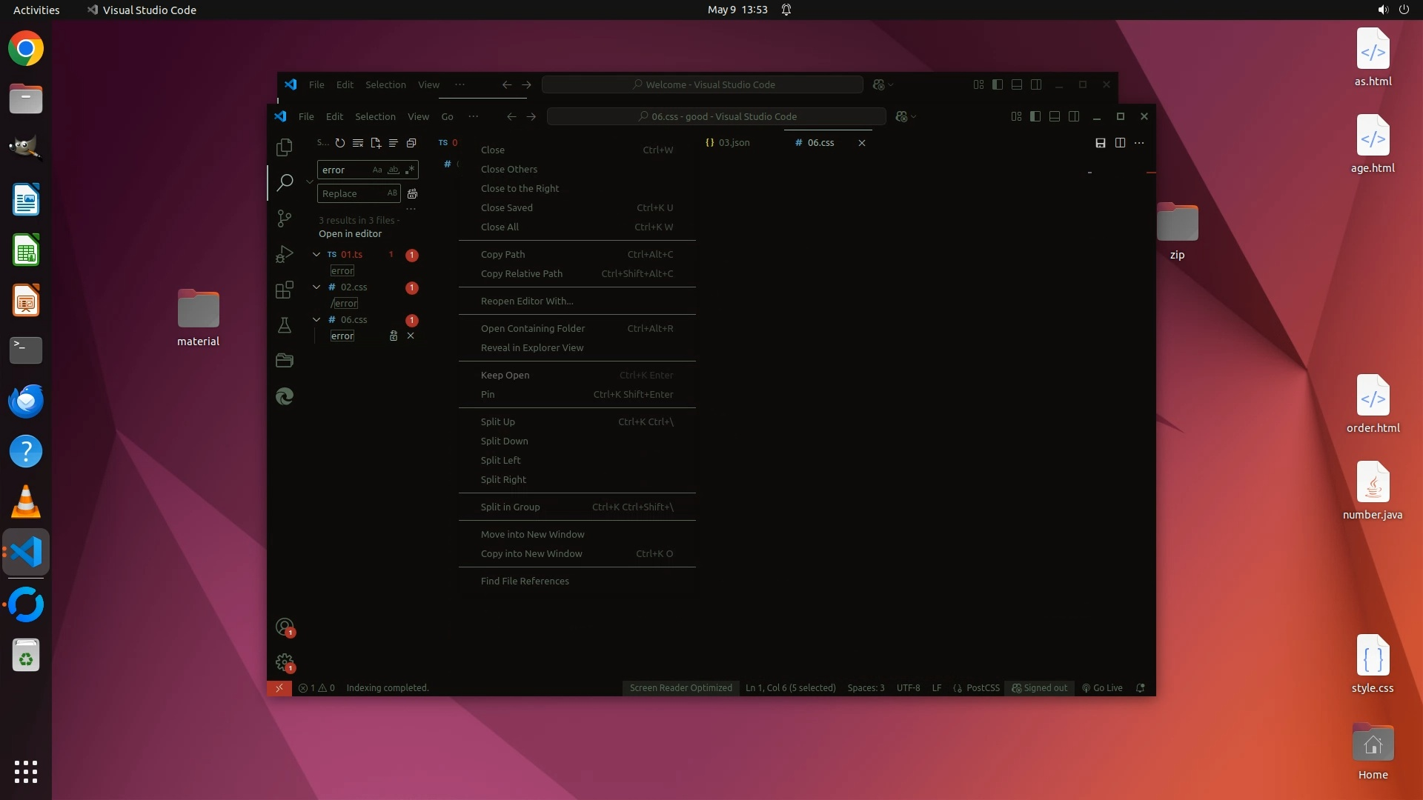Toggle Match Case in search box
Viewport: 1423px width, 800px height.
click(x=377, y=170)
